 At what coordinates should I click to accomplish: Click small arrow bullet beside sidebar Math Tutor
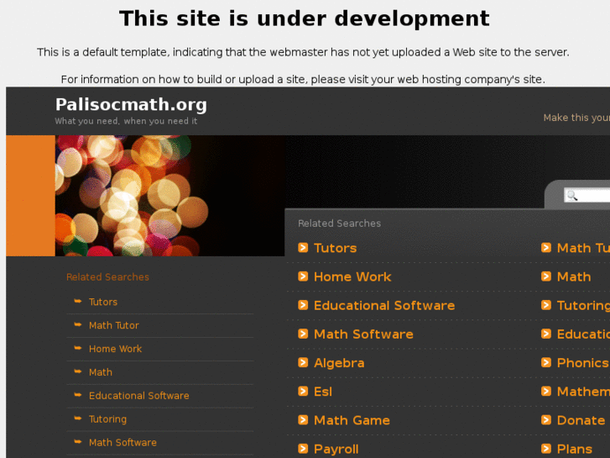click(78, 324)
